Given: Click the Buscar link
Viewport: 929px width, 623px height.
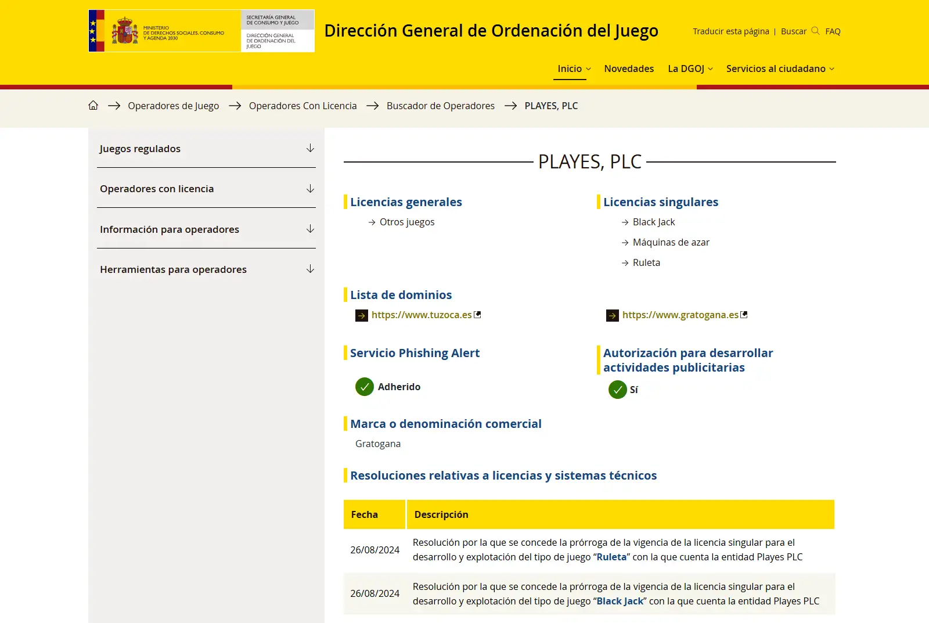Looking at the screenshot, I should tap(794, 31).
